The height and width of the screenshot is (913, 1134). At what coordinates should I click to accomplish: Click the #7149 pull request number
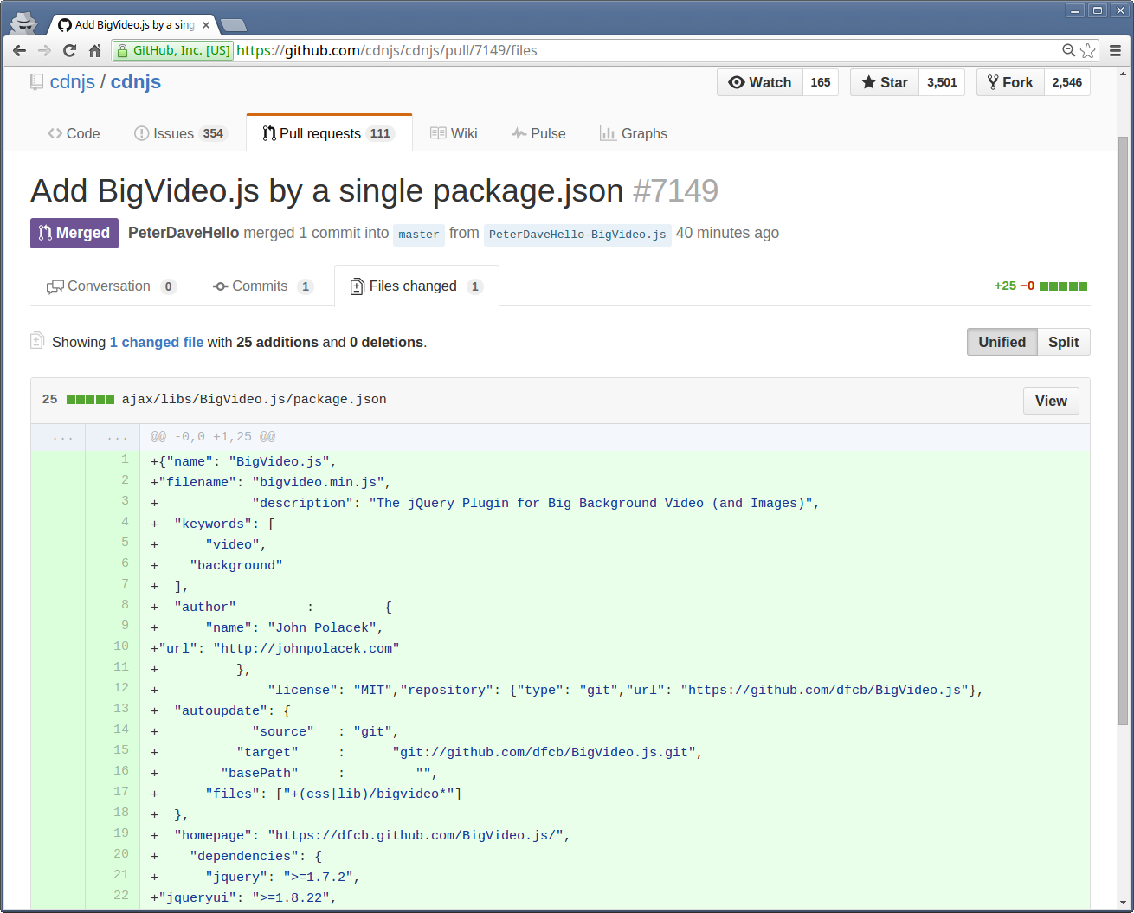675,191
